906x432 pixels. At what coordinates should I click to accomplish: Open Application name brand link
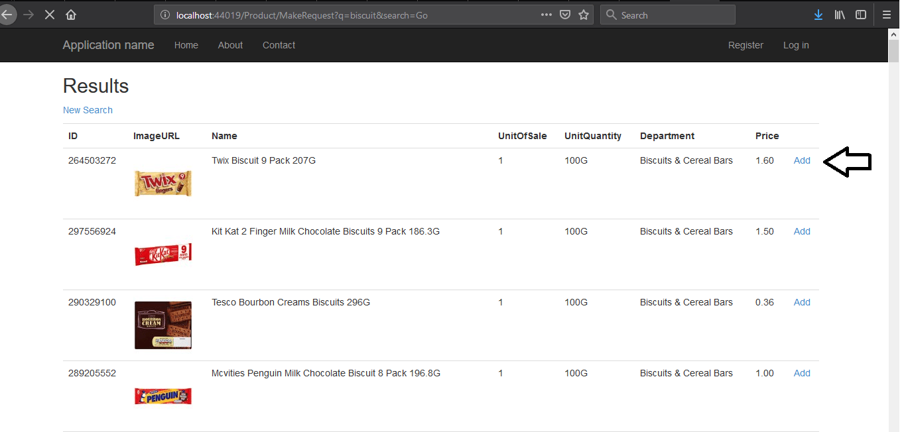108,45
